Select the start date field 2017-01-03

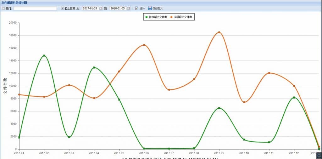(x=90, y=9)
